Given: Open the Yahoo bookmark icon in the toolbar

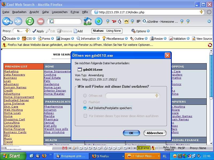Looking at the screenshot, I should click(x=114, y=21).
